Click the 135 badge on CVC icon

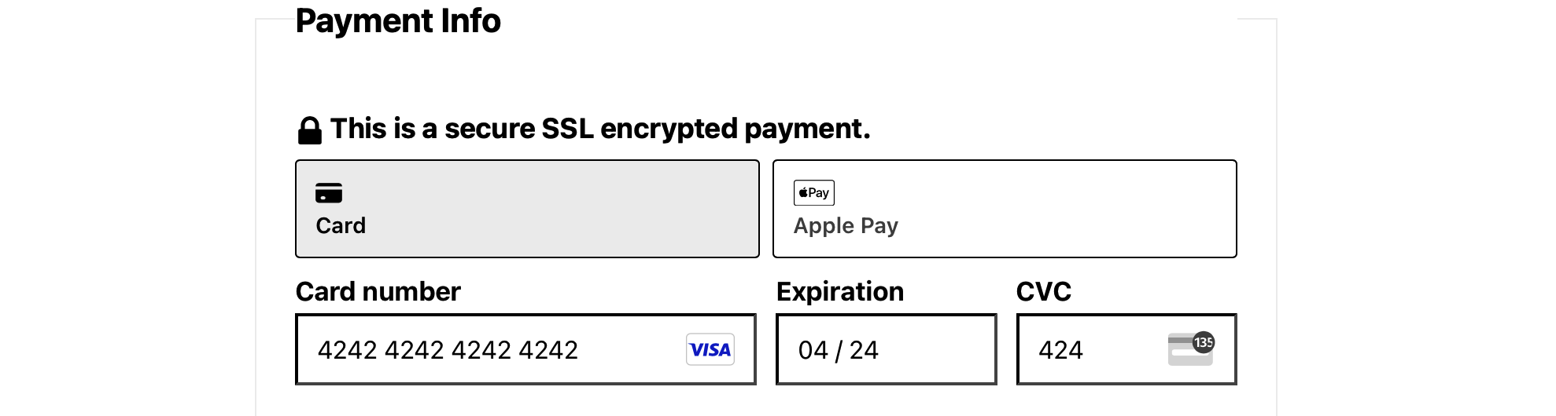pyautogui.click(x=1204, y=342)
